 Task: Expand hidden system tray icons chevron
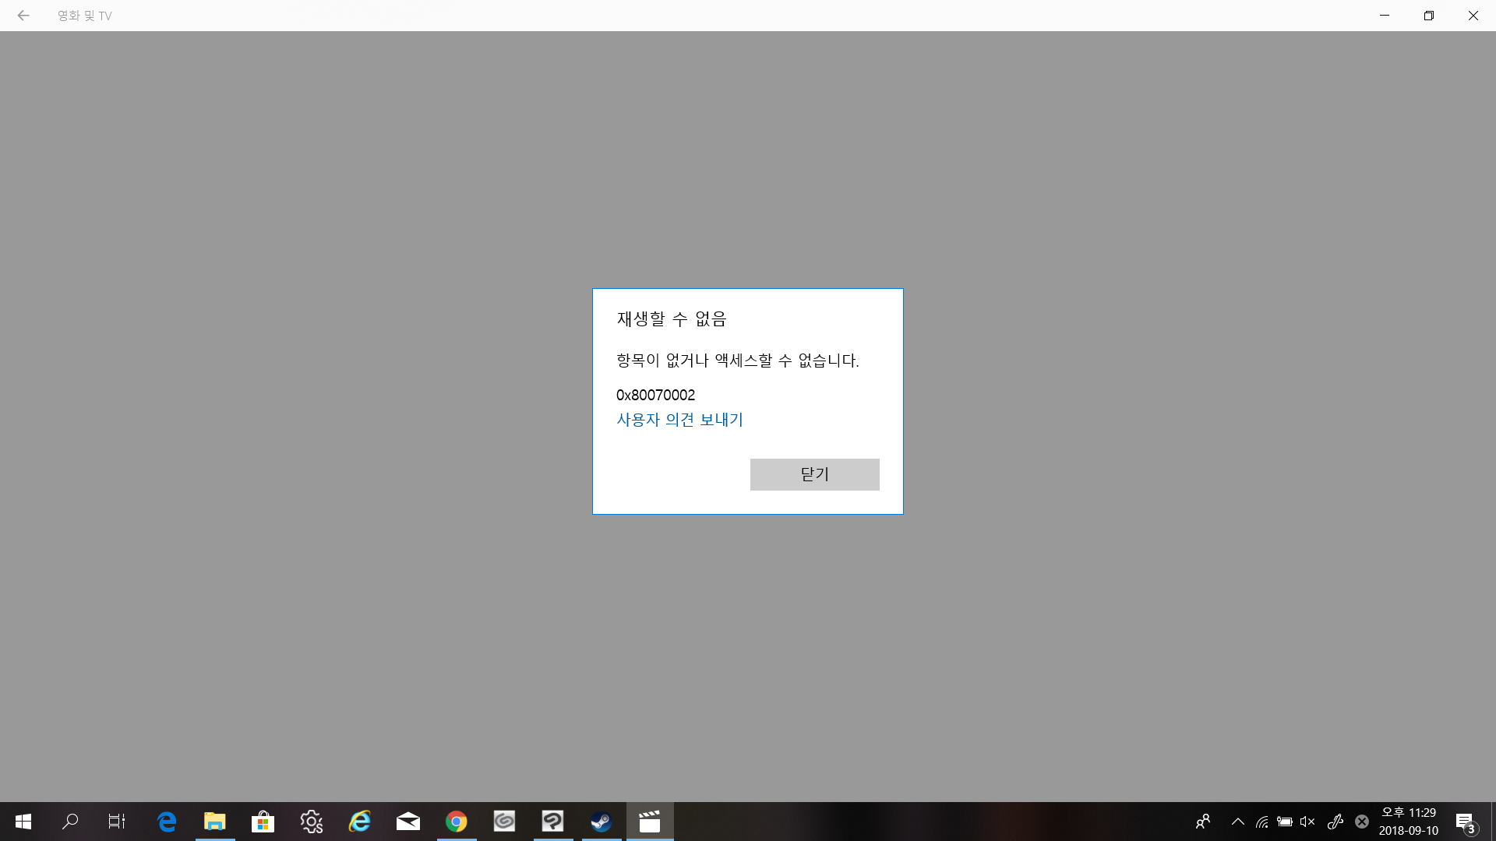coord(1237,822)
